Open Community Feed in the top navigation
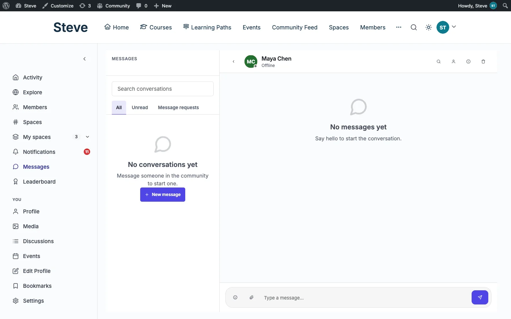The height and width of the screenshot is (319, 511). (295, 27)
